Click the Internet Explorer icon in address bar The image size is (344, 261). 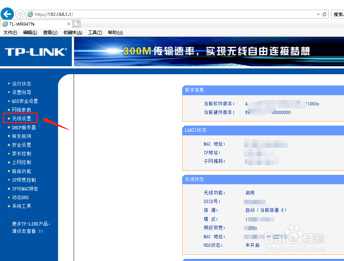tap(31, 14)
